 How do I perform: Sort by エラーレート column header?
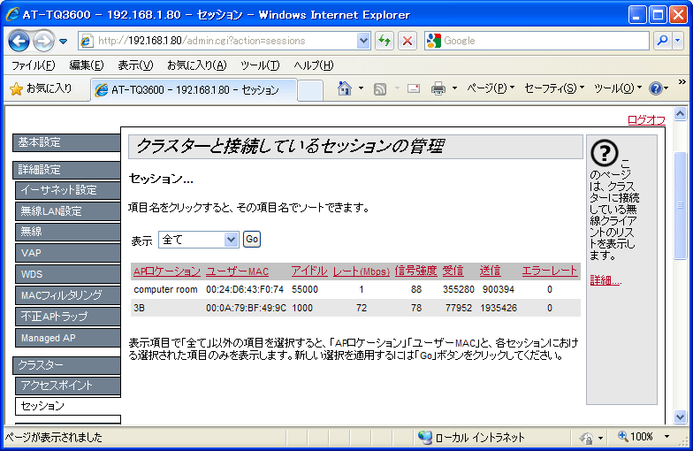click(550, 271)
